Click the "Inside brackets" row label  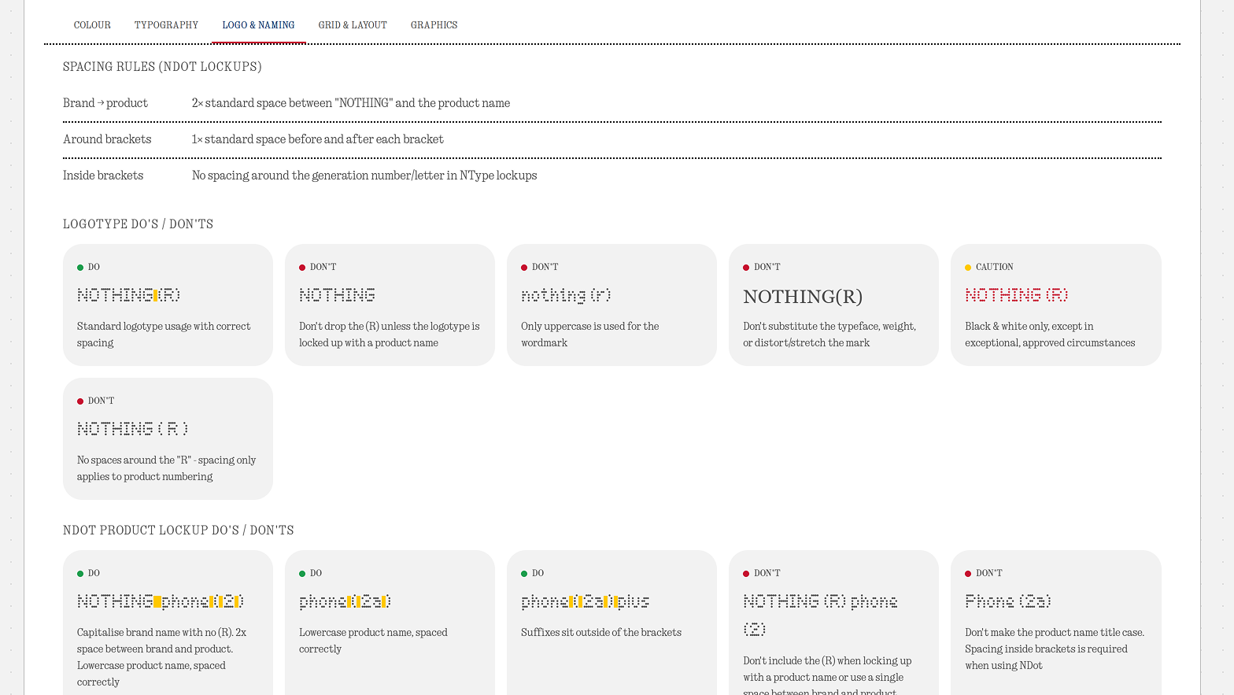tap(103, 176)
